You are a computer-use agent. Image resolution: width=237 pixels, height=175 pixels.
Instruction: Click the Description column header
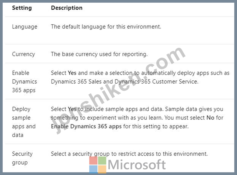[x=66, y=8]
